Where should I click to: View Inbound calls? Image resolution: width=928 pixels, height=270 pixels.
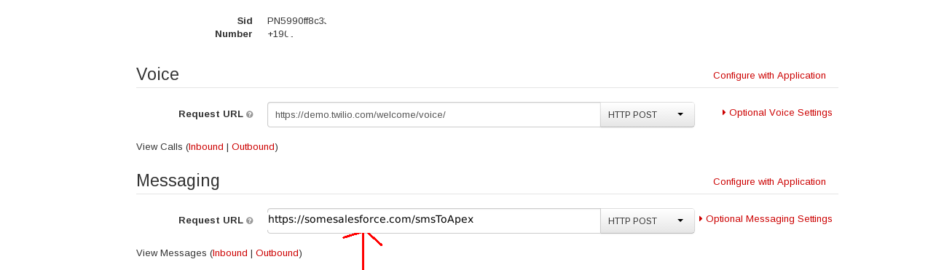[206, 146]
